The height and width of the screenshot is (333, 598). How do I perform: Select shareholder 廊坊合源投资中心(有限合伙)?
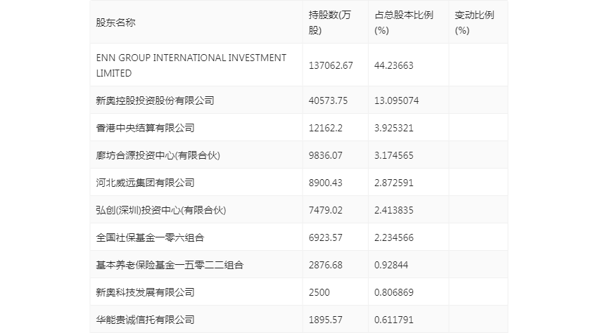[158, 155]
